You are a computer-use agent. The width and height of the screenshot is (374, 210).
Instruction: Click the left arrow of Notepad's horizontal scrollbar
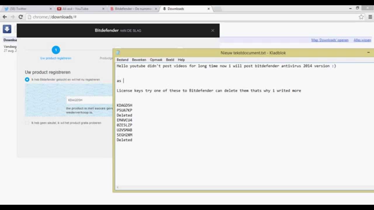coord(117,188)
